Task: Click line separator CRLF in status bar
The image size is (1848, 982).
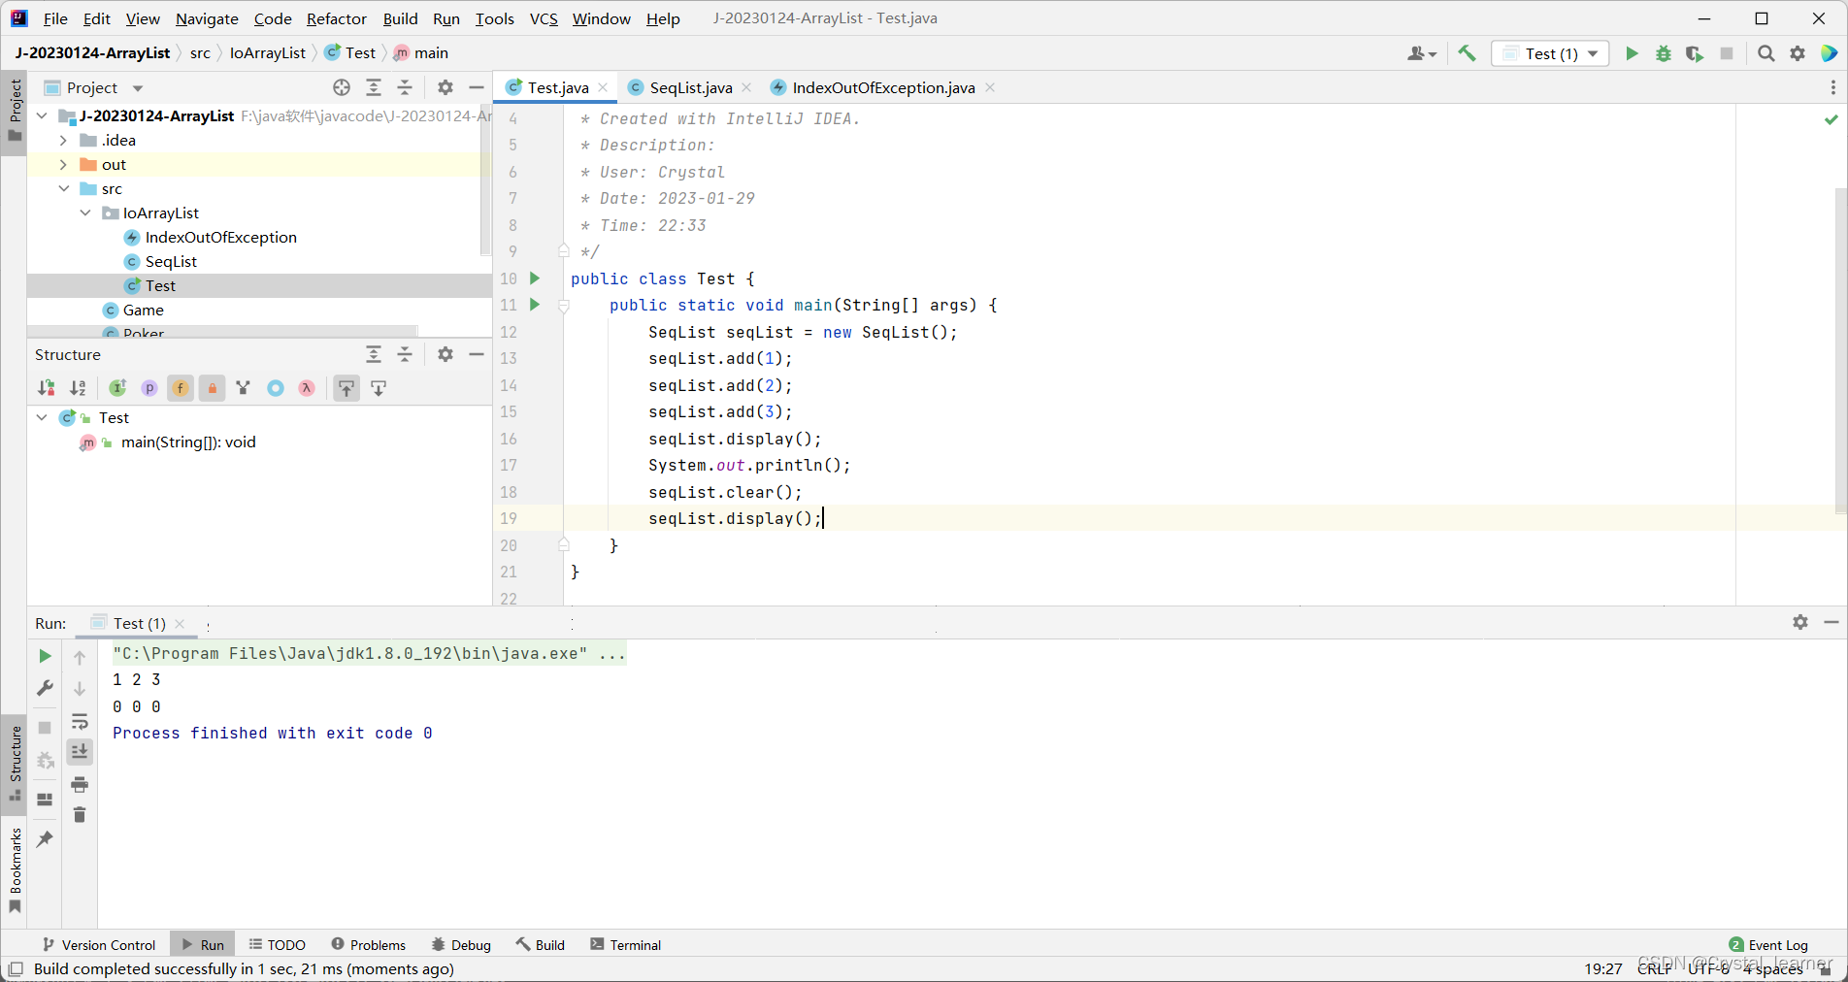Action: (x=1655, y=968)
